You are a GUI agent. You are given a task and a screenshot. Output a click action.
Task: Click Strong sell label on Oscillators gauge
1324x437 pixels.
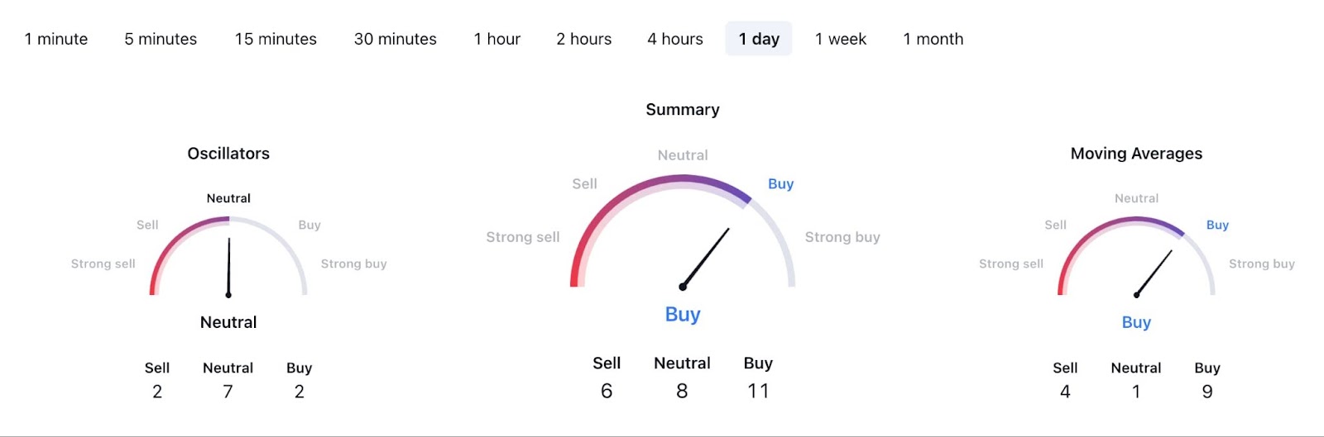(103, 264)
